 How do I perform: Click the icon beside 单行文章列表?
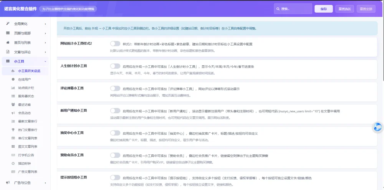13,138
